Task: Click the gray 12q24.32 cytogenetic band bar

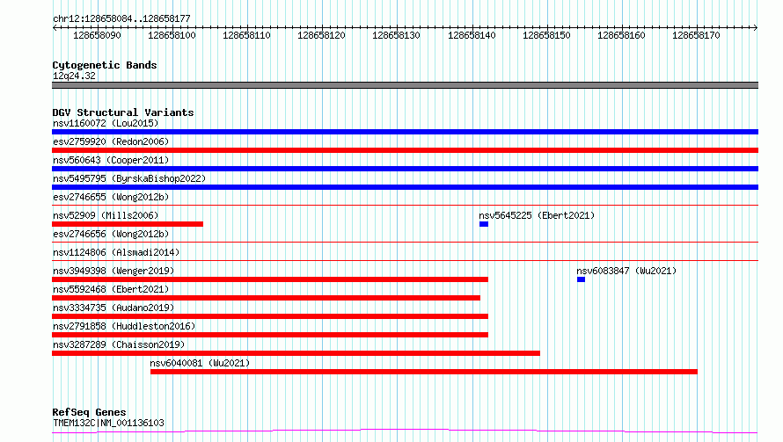Action: pos(405,85)
